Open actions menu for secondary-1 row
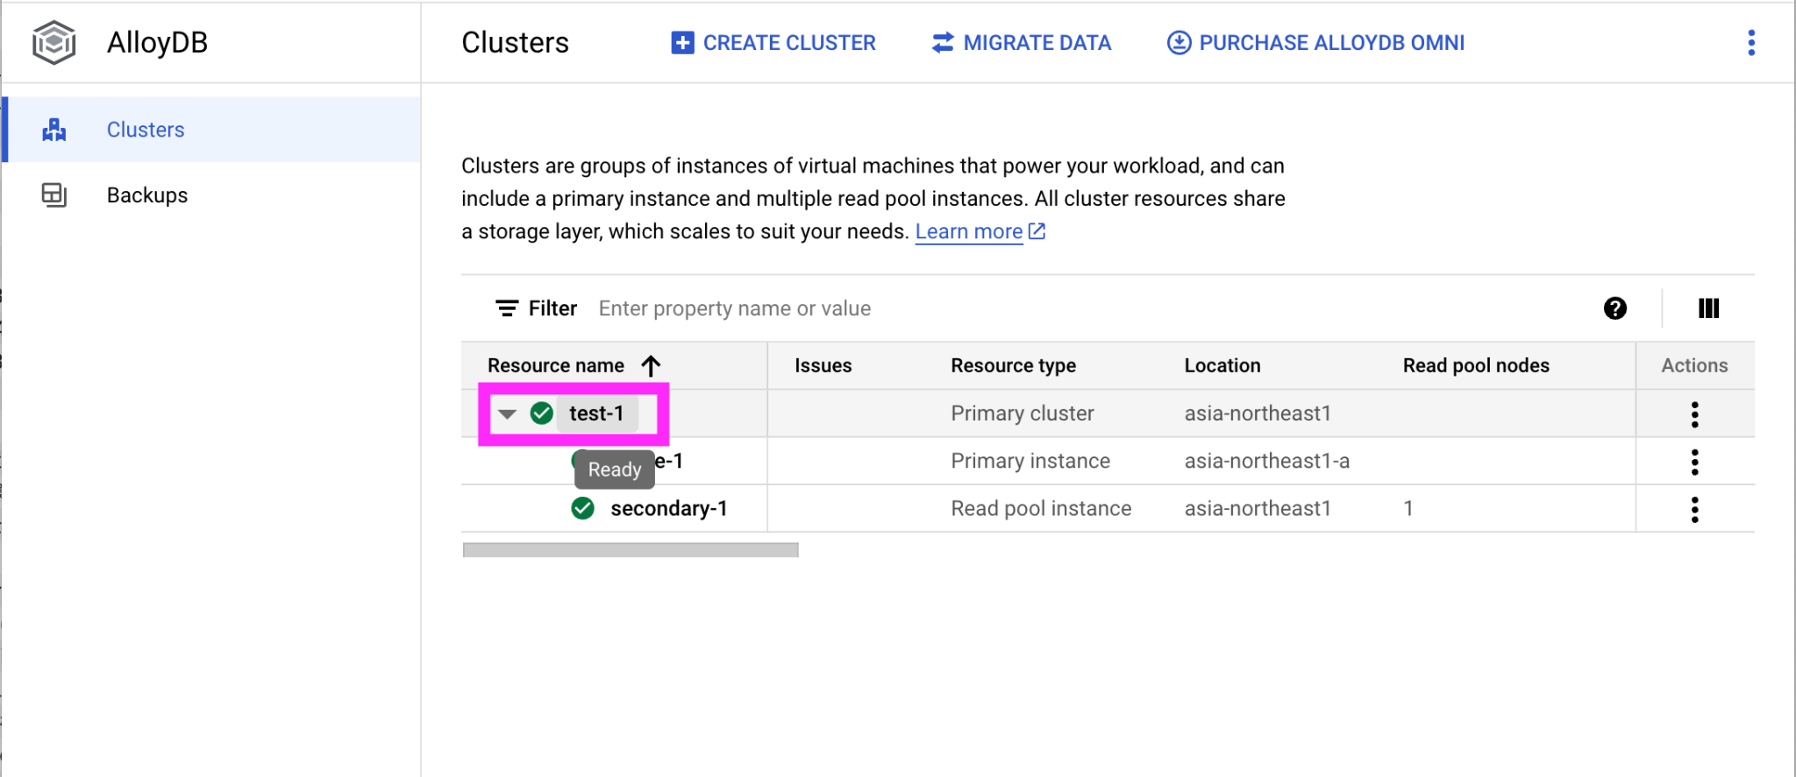The width and height of the screenshot is (1796, 777). pos(1694,509)
